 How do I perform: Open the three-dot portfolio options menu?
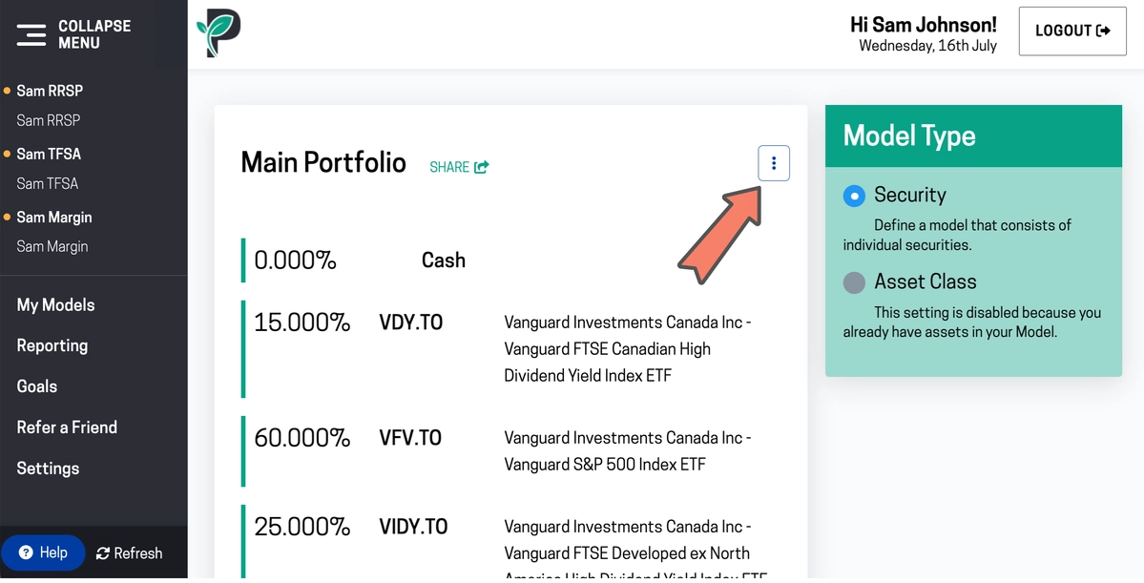774,164
